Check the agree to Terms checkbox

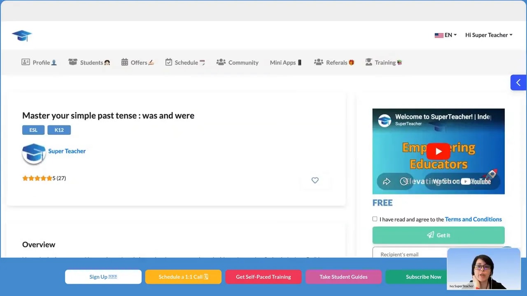375,219
